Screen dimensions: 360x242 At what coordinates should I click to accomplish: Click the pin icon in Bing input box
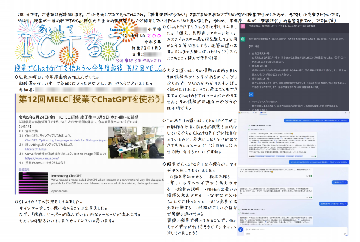coord(345,233)
